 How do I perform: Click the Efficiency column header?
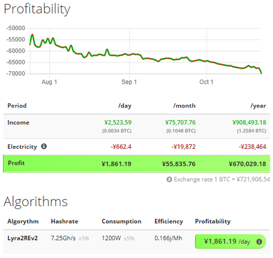point(169,222)
